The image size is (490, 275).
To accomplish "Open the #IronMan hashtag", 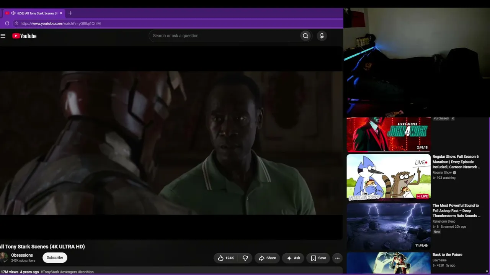I will click(x=86, y=272).
